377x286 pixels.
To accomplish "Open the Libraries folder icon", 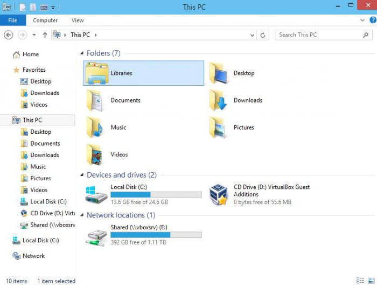I will (x=97, y=73).
